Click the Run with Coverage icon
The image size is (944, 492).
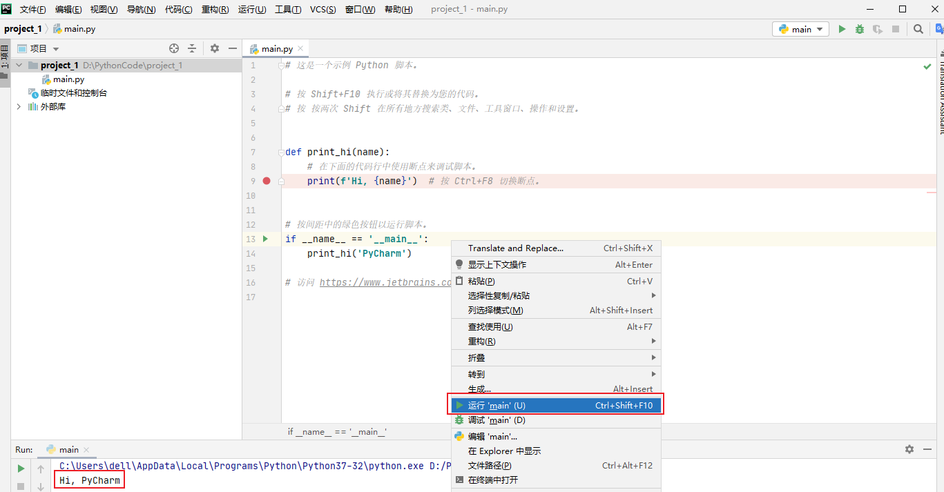[x=878, y=29]
